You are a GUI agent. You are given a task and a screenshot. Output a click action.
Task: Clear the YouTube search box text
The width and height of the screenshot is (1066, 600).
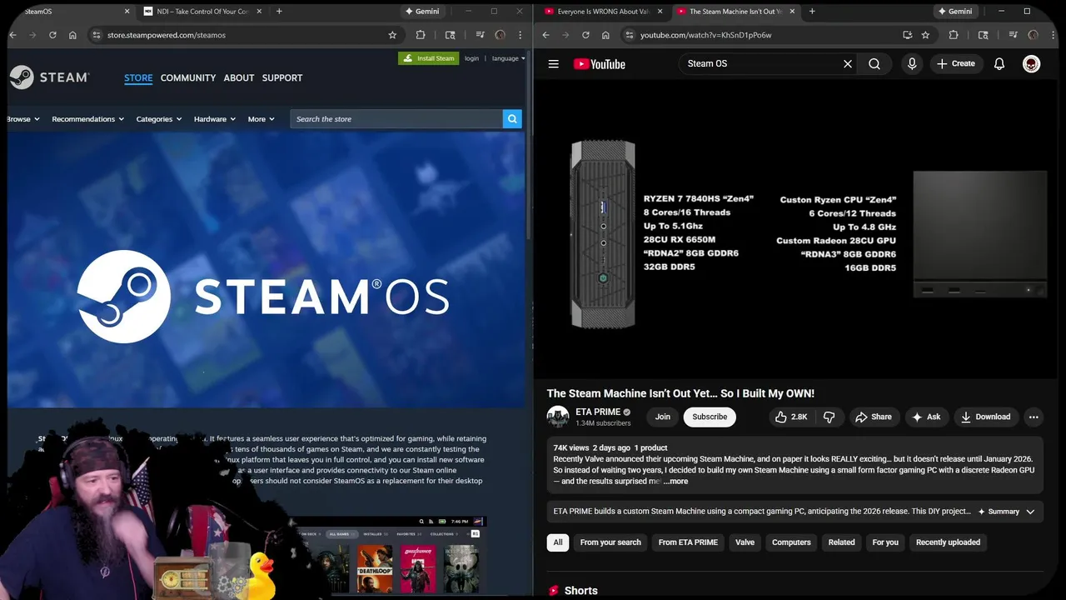click(x=848, y=63)
